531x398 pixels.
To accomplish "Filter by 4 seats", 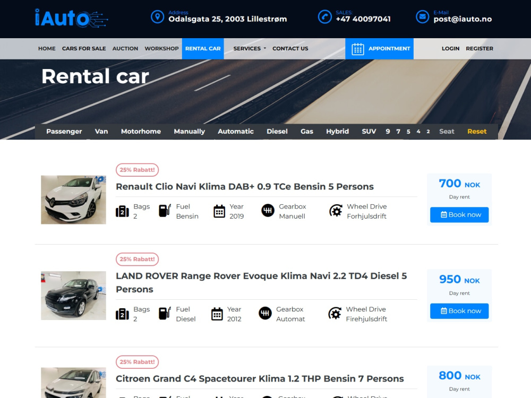I will click(x=418, y=131).
